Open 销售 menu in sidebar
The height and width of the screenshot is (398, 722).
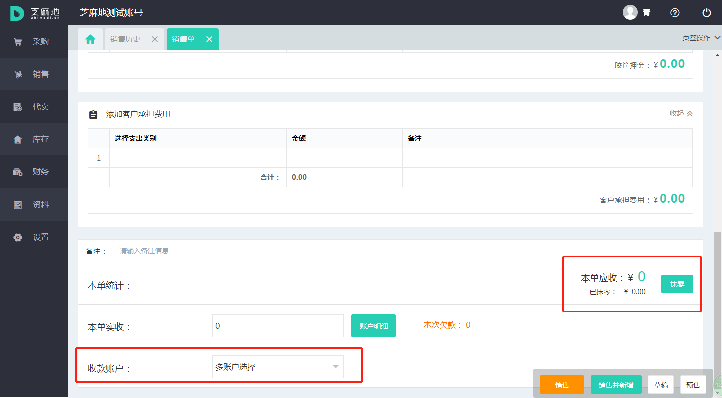coord(34,74)
